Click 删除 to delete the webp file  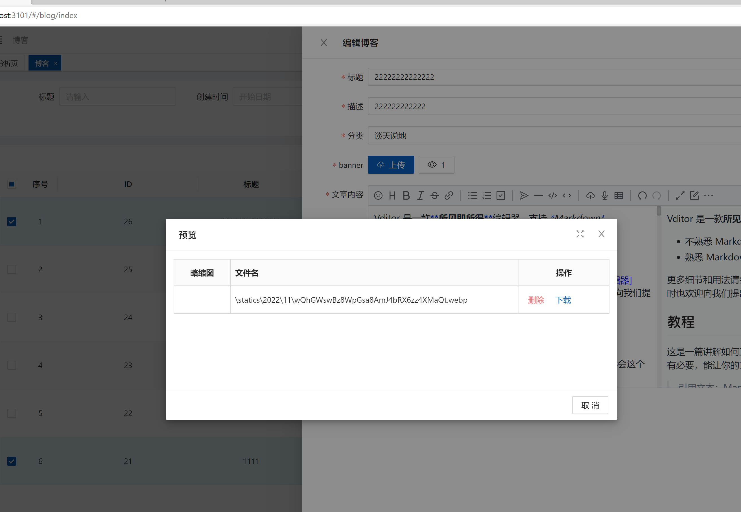point(536,300)
